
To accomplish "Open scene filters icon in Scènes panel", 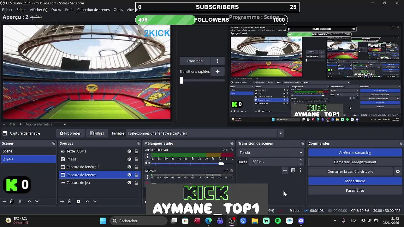I will click(x=21, y=201).
